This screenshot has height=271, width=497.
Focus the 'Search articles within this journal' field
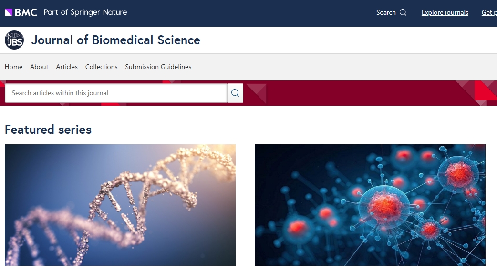coord(115,93)
